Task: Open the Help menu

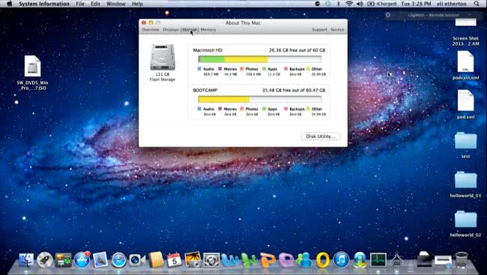Action: point(137,4)
